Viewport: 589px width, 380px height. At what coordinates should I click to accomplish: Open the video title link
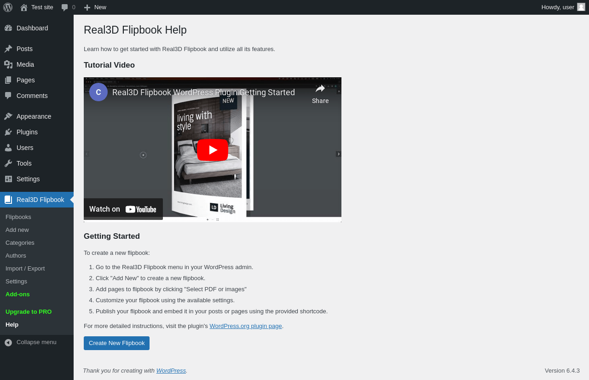tap(203, 92)
